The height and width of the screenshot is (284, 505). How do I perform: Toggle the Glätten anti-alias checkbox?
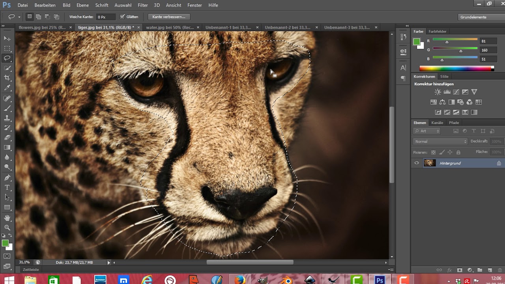[x=122, y=17]
